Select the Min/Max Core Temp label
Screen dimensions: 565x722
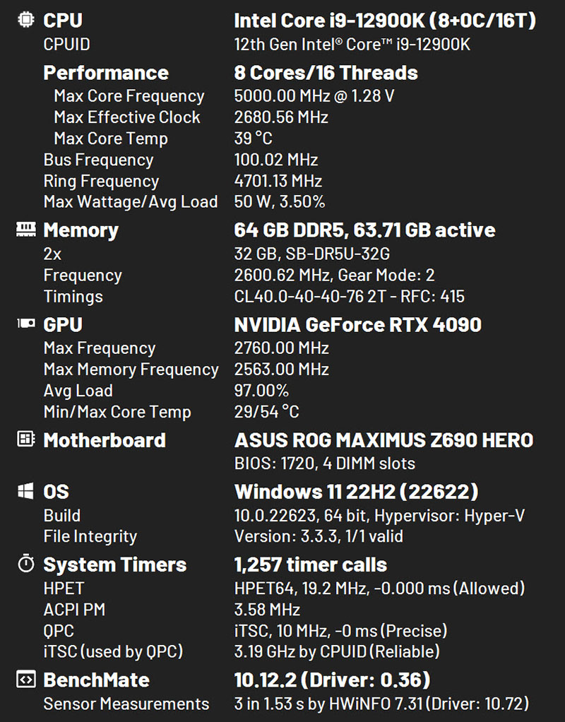[x=117, y=411]
